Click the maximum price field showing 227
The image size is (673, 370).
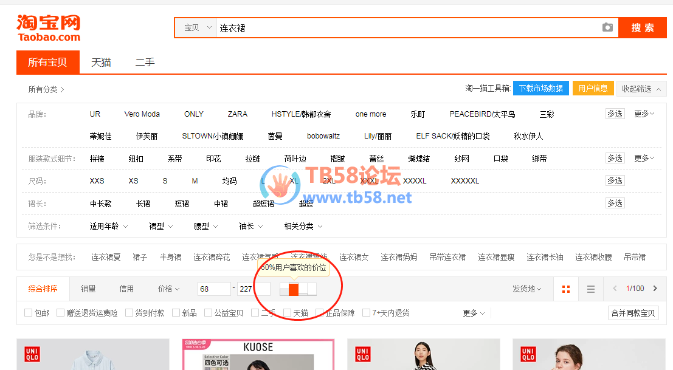click(254, 289)
